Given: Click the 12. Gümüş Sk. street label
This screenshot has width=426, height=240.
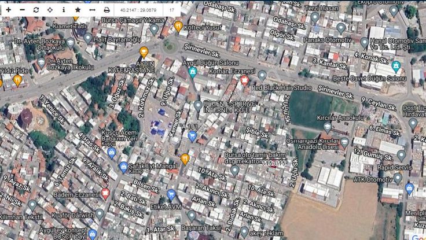Looking at the screenshot, I should (x=373, y=155).
